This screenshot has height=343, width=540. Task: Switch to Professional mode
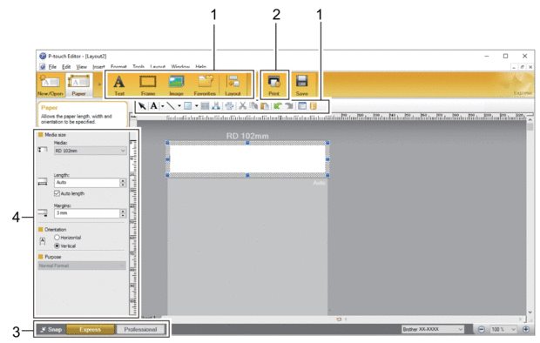[140, 330]
